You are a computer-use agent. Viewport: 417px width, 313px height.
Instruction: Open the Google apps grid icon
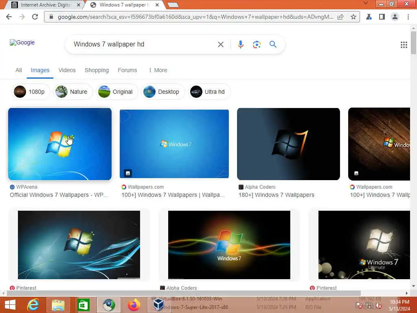tap(404, 45)
